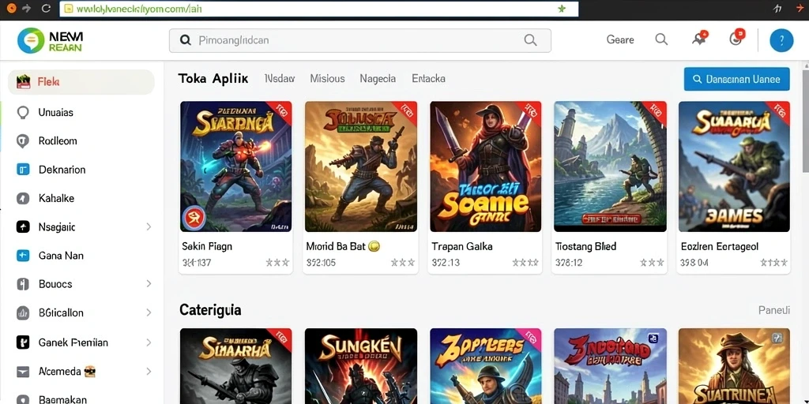
Task: Click the green bookmark star in address bar
Action: pos(562,9)
